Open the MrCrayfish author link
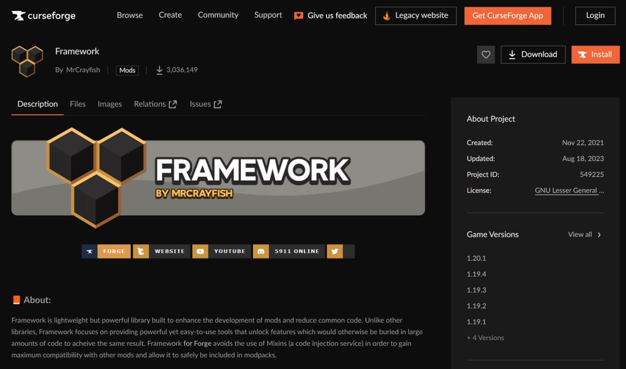626x369 pixels. pos(83,70)
